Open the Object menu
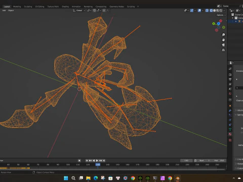243x182 pixels. [11, 11]
